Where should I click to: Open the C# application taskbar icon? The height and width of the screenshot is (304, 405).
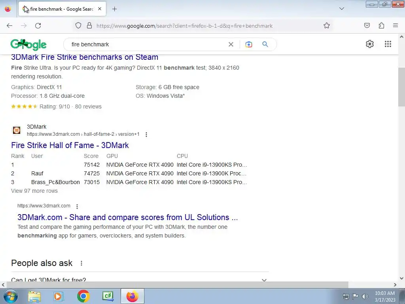(108, 296)
